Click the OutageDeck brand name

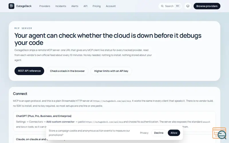(x=24, y=6)
